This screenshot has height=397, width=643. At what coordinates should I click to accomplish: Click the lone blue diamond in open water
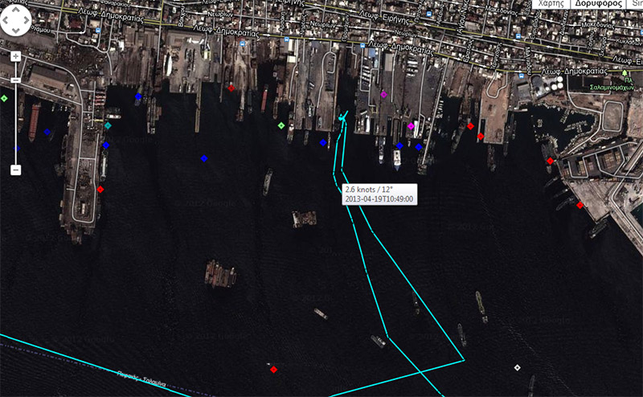(204, 159)
